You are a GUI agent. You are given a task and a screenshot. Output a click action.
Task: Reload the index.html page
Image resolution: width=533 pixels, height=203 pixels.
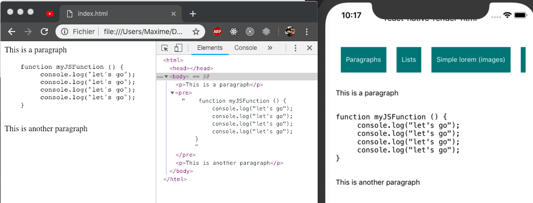44,32
